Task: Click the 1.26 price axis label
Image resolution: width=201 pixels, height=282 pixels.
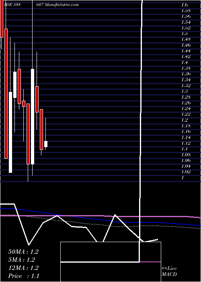Action: [186, 103]
